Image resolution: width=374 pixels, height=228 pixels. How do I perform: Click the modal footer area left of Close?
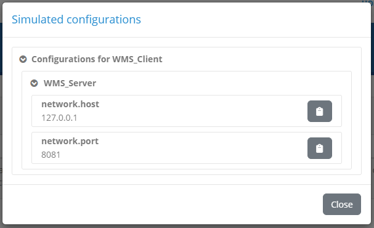coord(162,204)
